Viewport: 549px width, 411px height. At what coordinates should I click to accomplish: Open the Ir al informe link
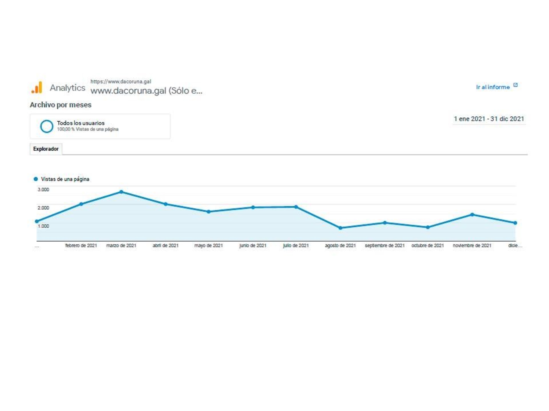coord(493,87)
